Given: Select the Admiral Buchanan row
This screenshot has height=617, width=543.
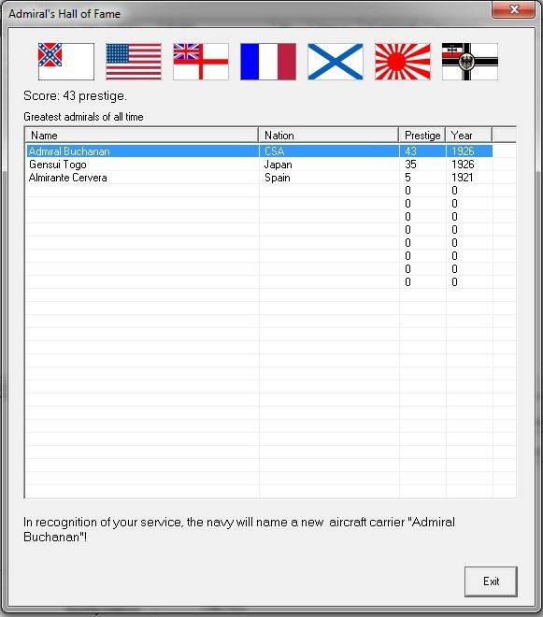Looking at the screenshot, I should click(x=259, y=151).
